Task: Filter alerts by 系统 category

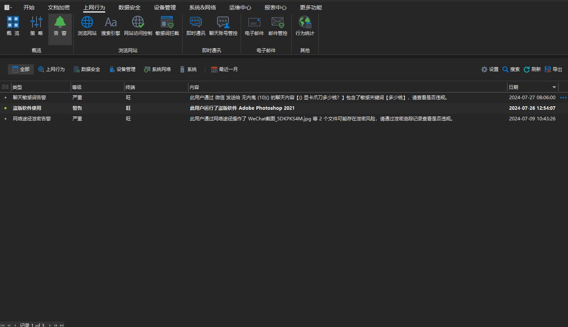Action: [x=188, y=69]
